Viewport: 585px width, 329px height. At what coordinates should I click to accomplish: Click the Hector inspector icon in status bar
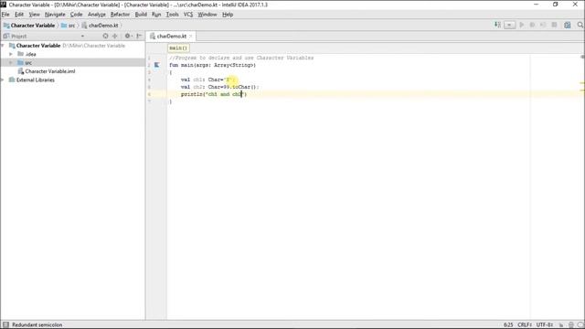point(571,325)
